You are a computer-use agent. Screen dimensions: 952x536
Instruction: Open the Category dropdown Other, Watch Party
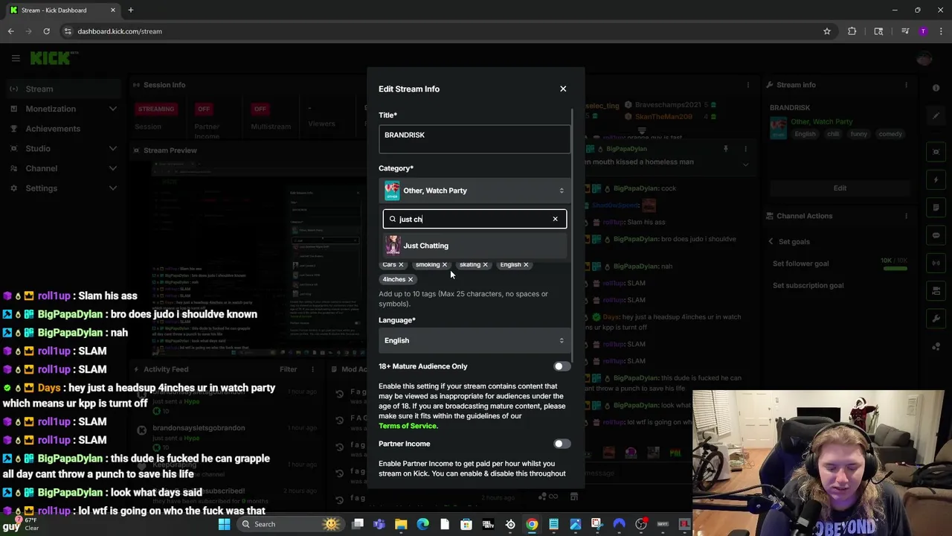click(475, 191)
